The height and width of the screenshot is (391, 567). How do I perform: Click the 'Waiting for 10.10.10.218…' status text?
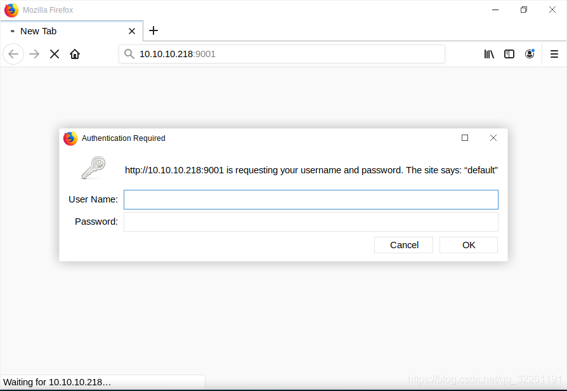[57, 382]
